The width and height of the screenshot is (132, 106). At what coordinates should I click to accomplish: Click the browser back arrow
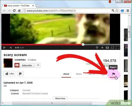pyautogui.click(x=4, y=11)
